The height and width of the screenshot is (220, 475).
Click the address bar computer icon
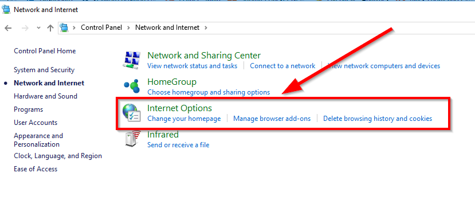(x=64, y=27)
